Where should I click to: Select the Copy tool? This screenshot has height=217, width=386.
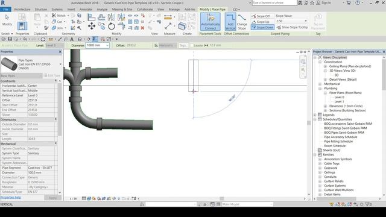[101, 26]
